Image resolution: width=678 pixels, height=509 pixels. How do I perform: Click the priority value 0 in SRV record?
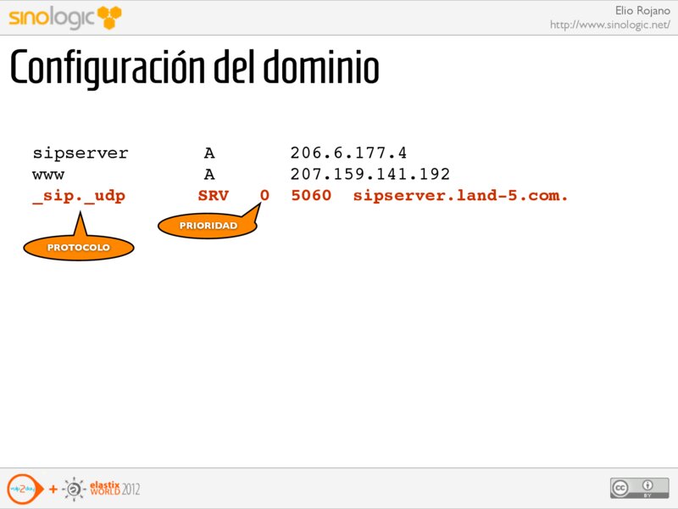pyautogui.click(x=264, y=196)
